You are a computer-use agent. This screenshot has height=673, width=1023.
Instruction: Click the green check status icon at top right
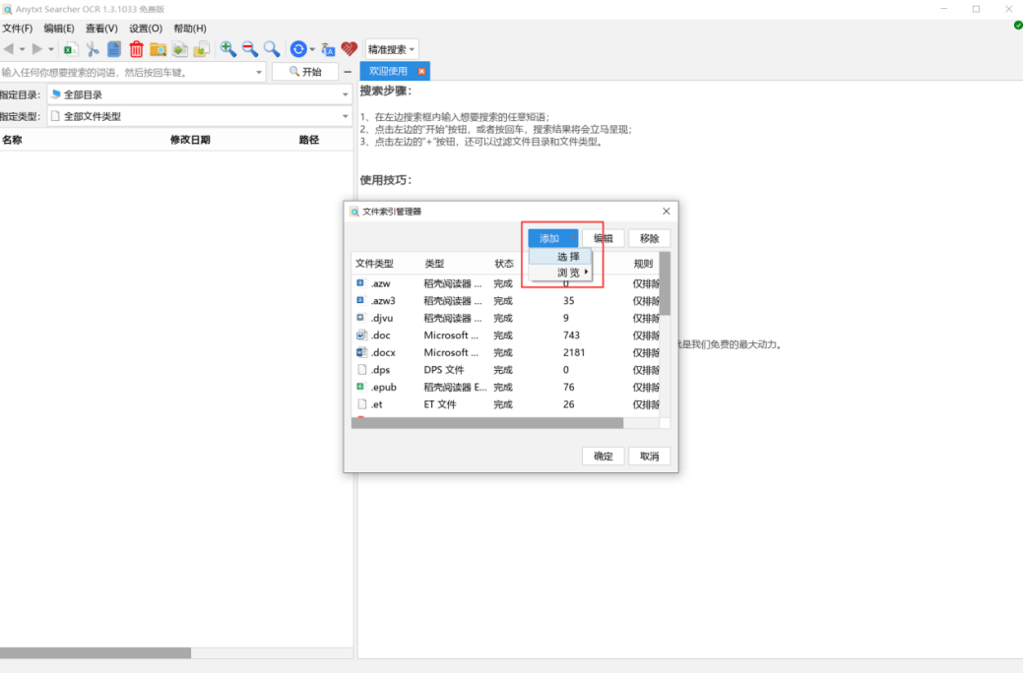coord(1018,26)
